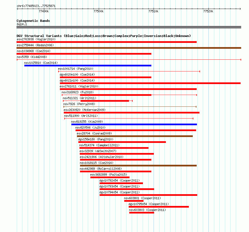The image size is (249, 232).
Task: Click dgv10793n54 (Cooper2011) label
Action: pyautogui.click(x=119, y=186)
